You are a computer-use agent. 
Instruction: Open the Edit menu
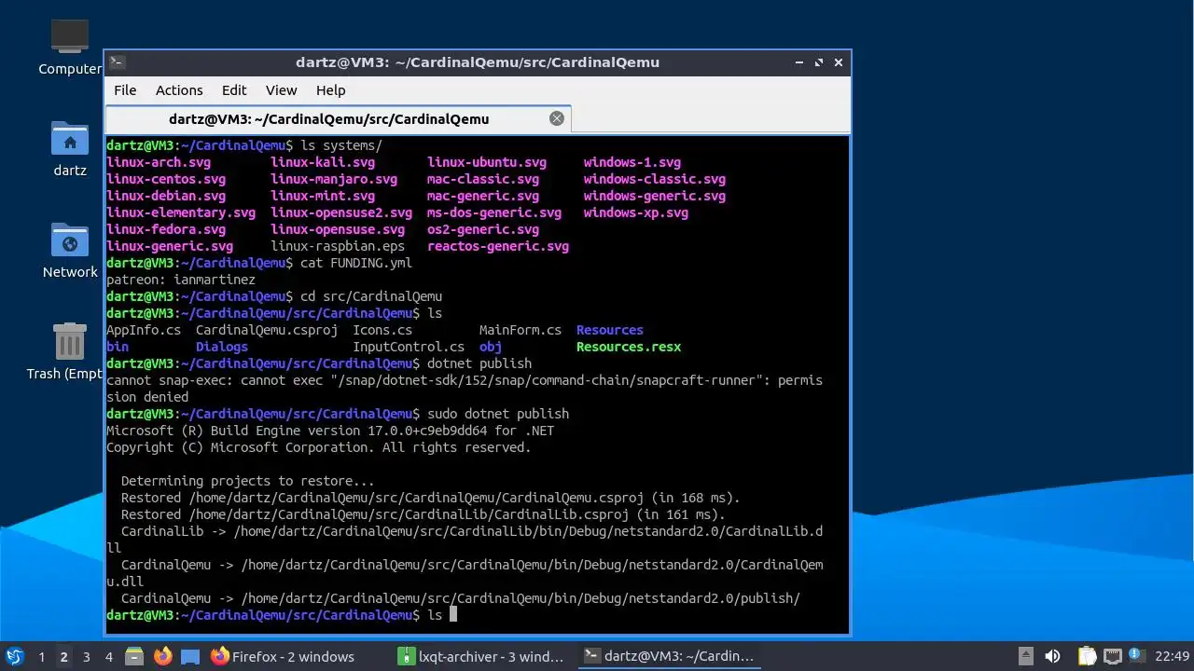pos(234,90)
